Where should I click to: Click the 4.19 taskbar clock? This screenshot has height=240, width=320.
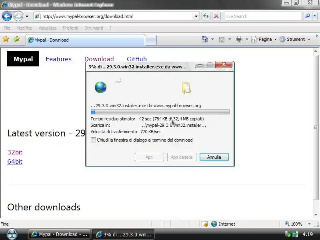click(308, 234)
